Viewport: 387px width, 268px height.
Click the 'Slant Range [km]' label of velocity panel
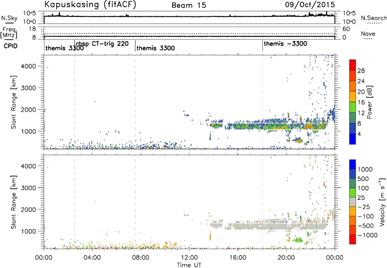[x=14, y=202]
